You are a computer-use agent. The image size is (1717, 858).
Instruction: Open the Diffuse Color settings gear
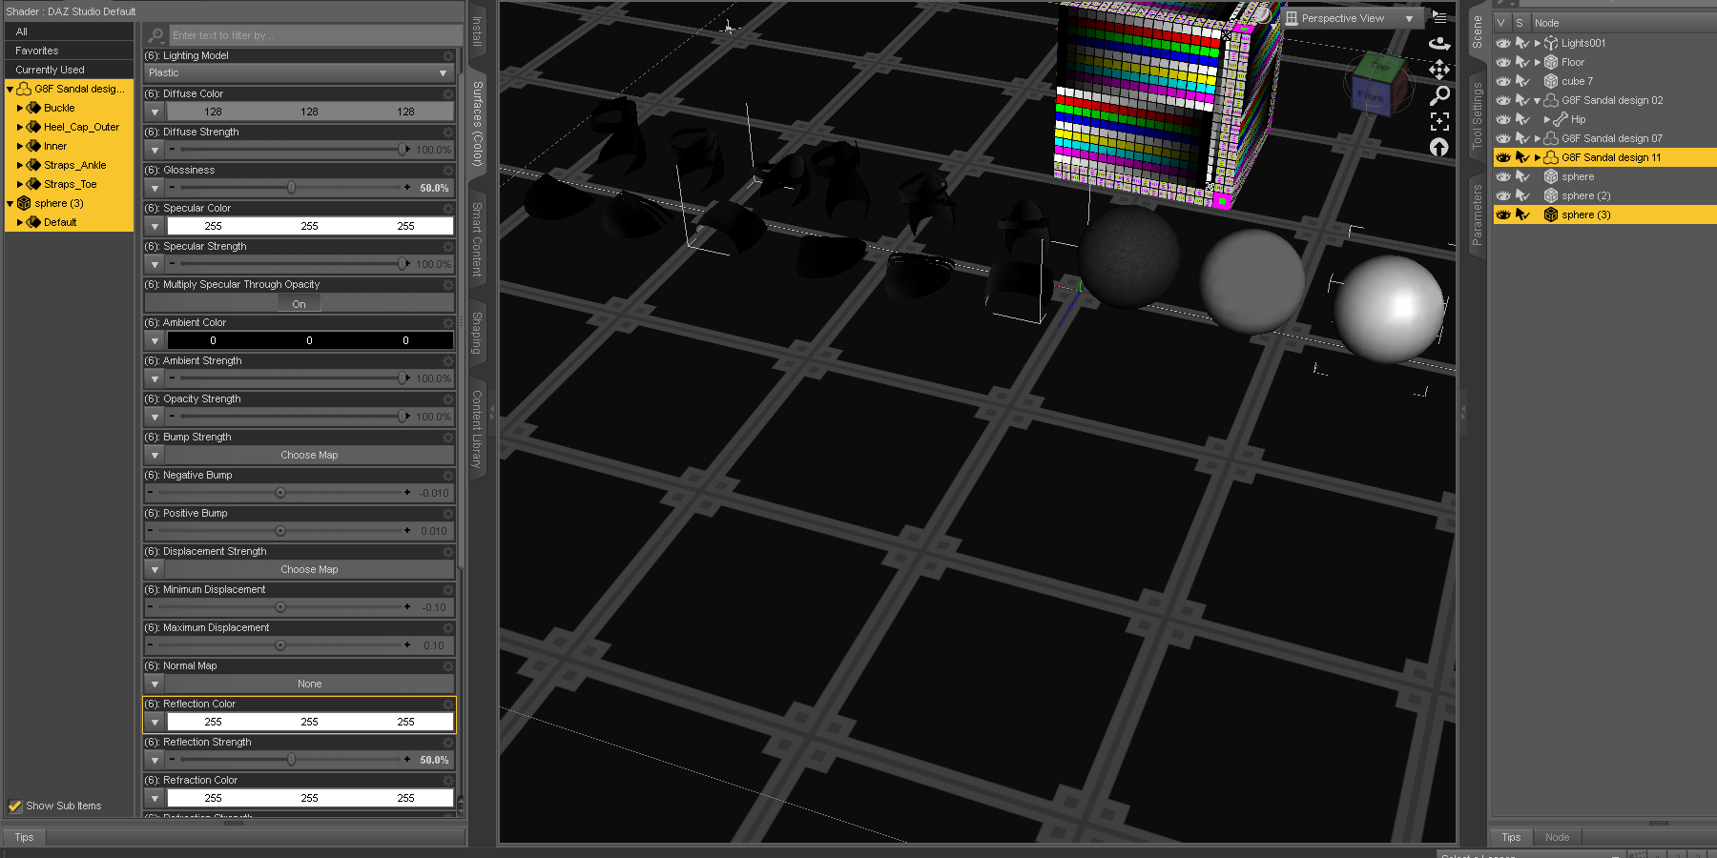[447, 93]
